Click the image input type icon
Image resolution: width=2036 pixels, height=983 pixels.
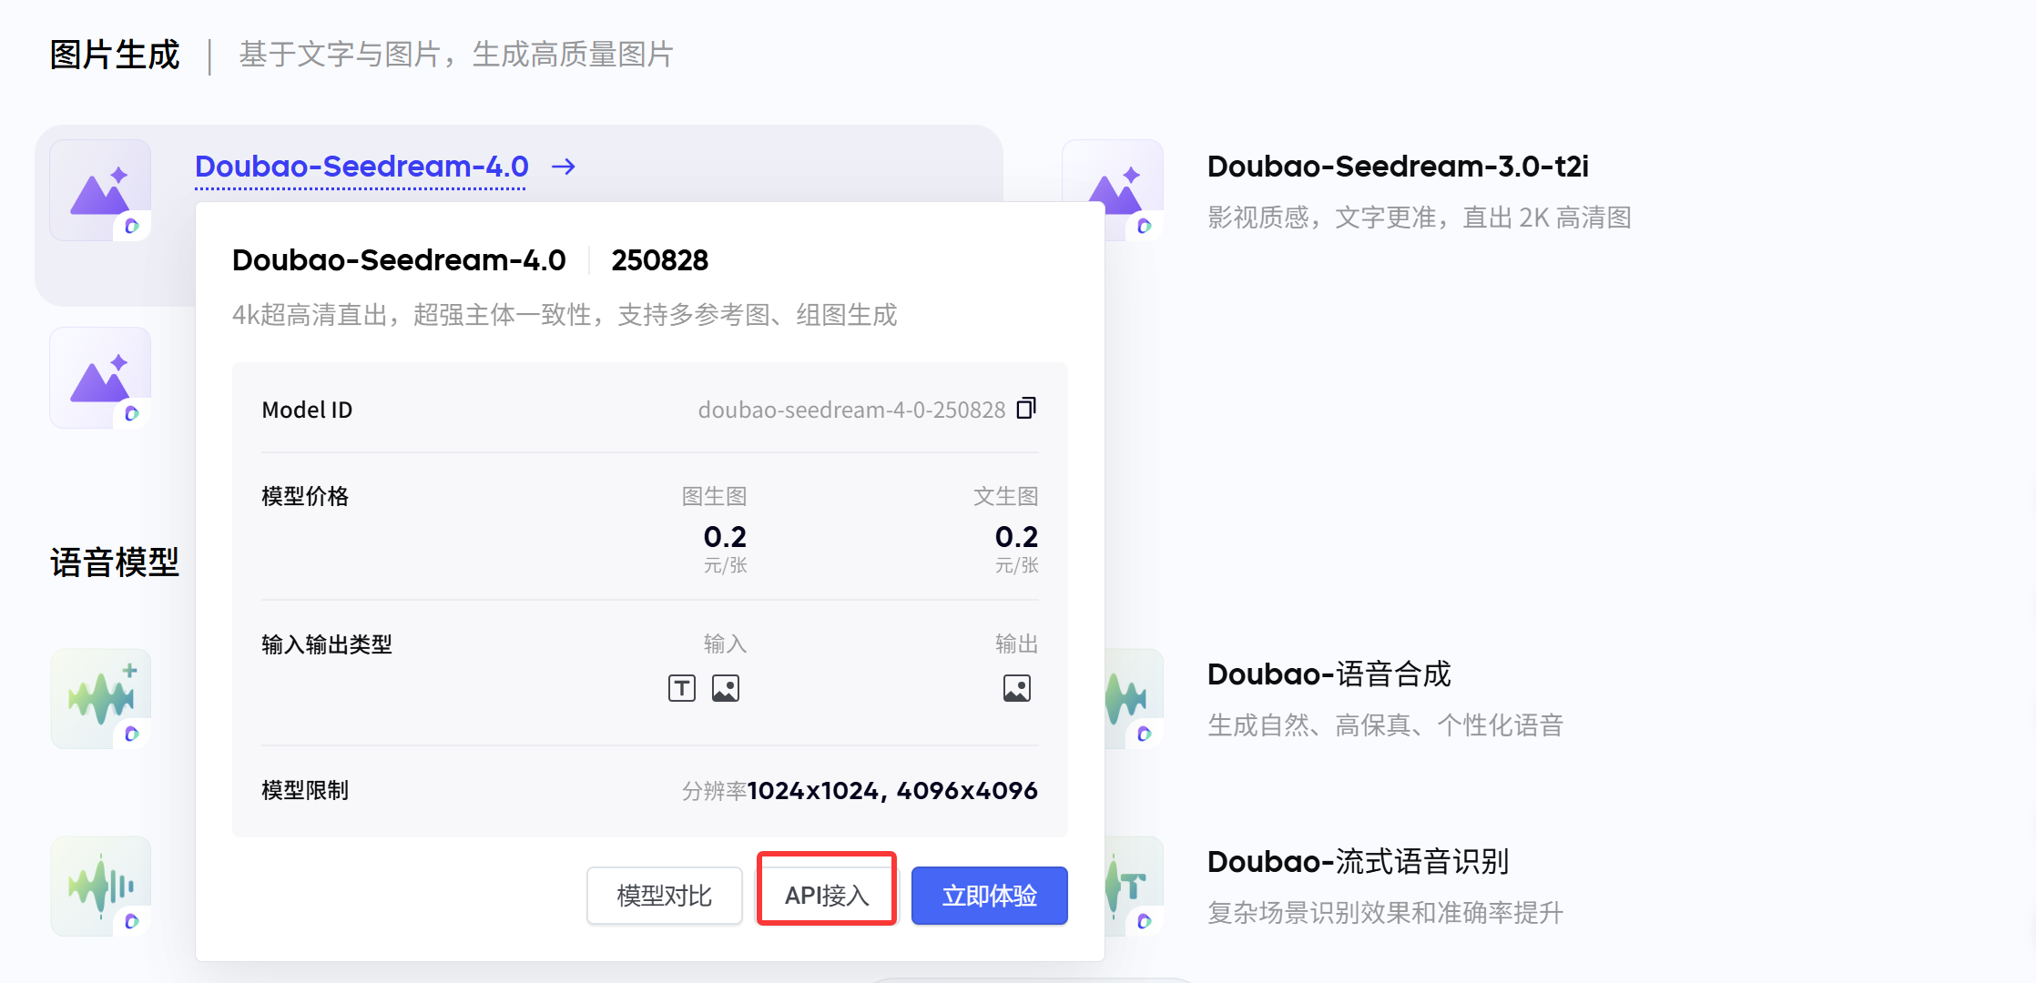pyautogui.click(x=726, y=688)
